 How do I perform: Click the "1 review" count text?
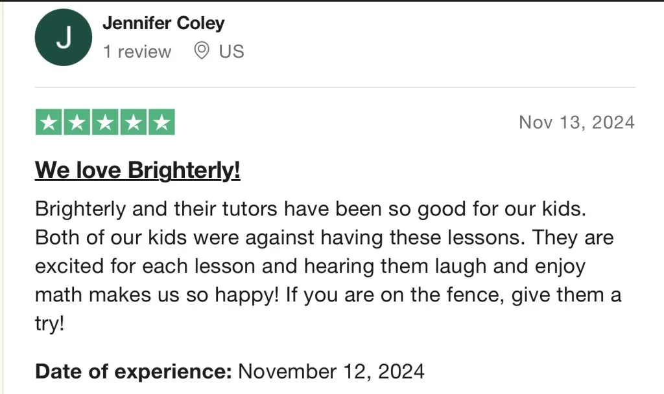[137, 52]
